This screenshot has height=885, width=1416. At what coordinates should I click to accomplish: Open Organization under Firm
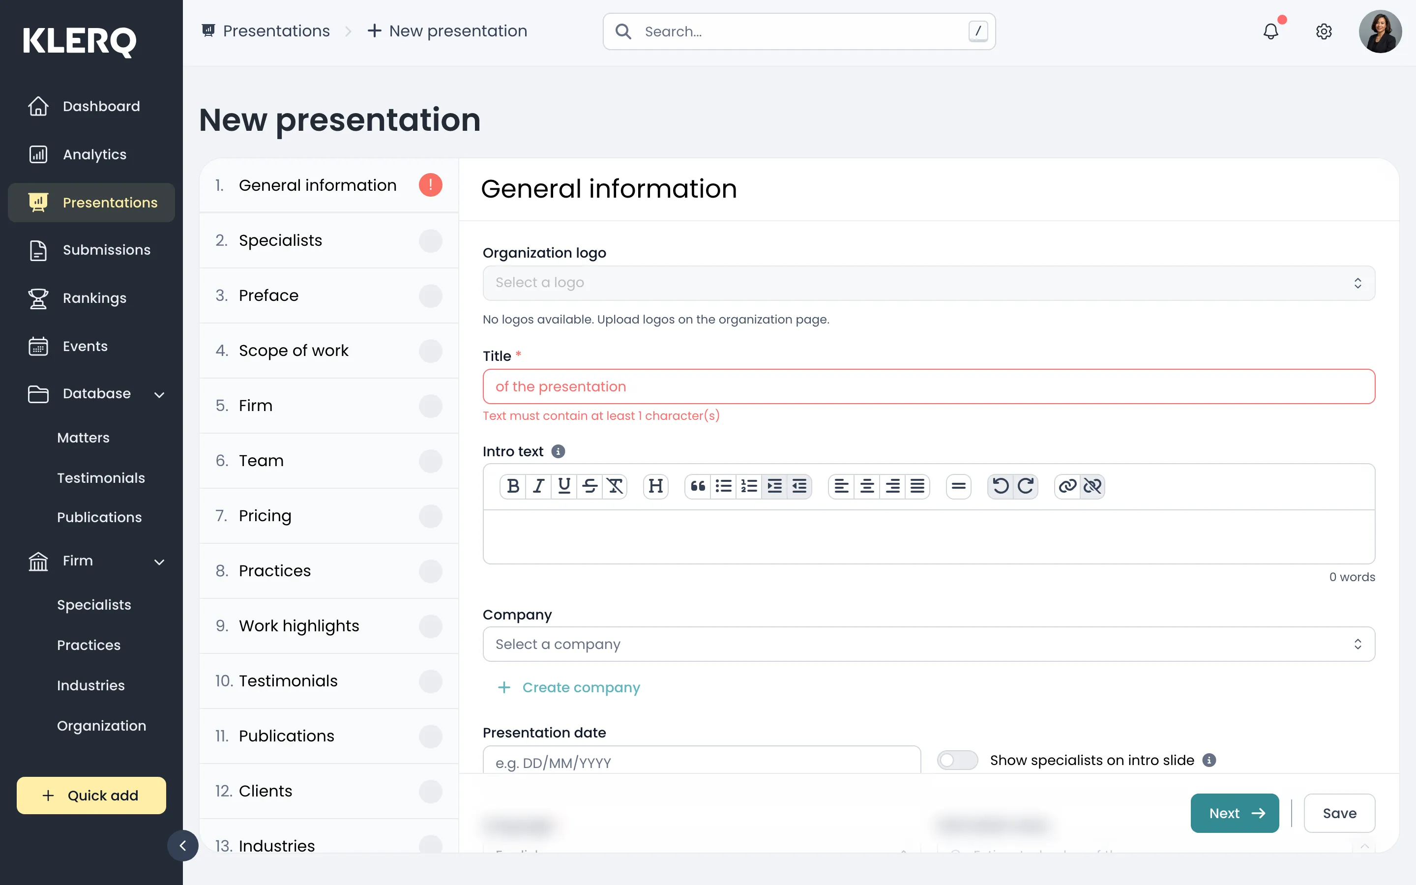click(x=101, y=726)
